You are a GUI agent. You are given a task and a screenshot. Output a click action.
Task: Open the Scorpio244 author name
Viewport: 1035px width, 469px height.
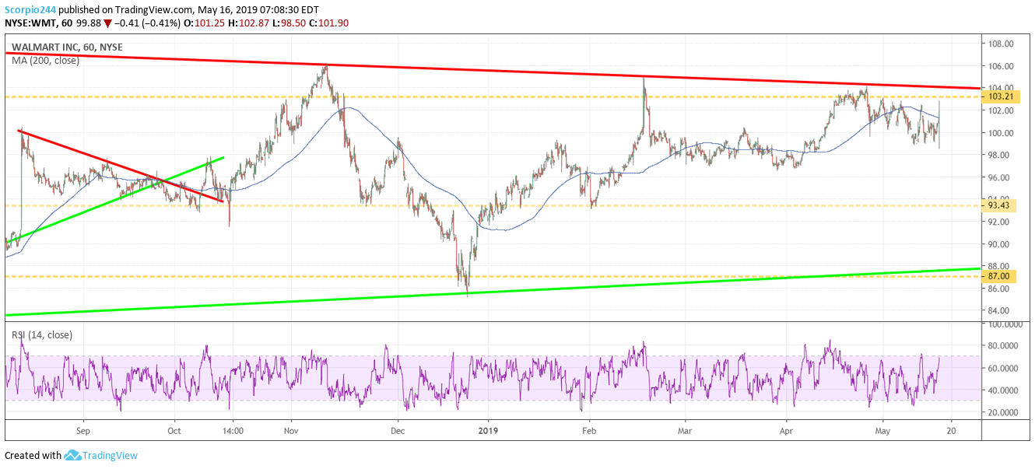32,9
